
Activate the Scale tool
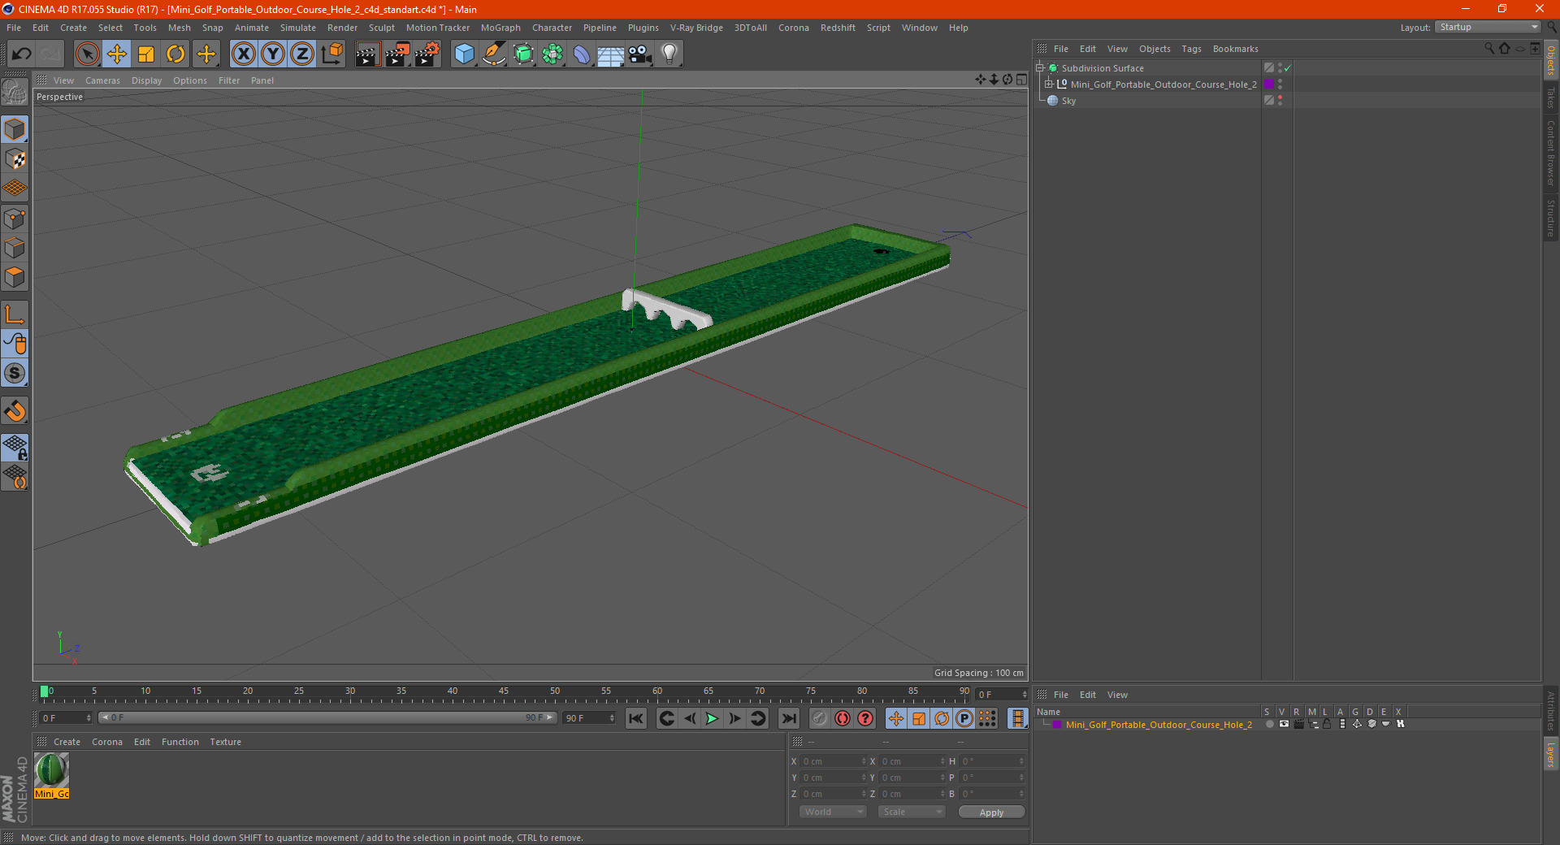point(146,54)
